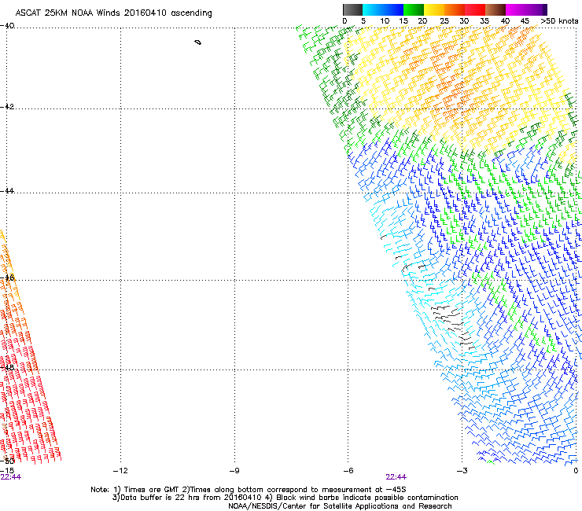Click the 'Data buffer is 22 hrs' note line
582x511 pixels.
285,498
